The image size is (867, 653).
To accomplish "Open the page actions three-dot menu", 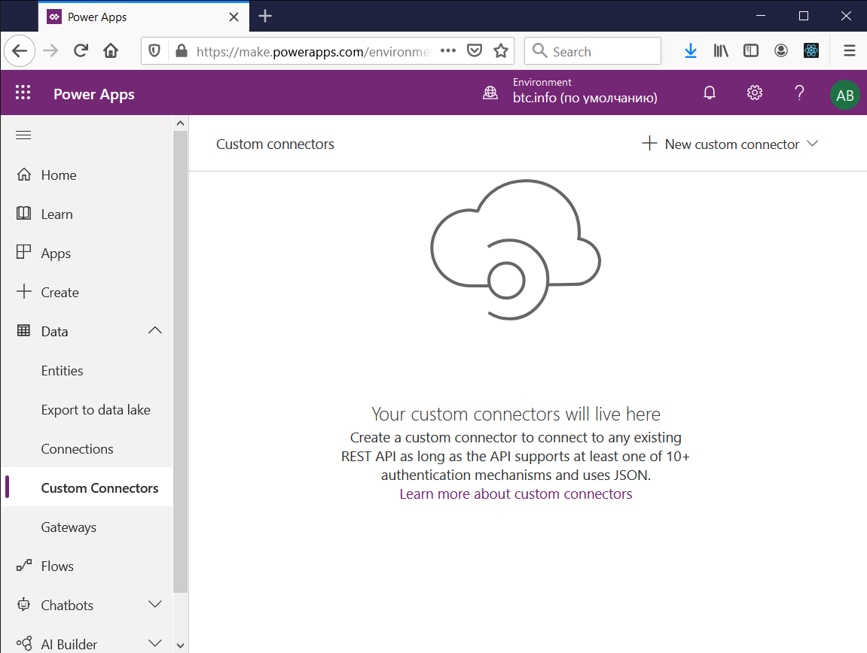I will click(x=448, y=51).
